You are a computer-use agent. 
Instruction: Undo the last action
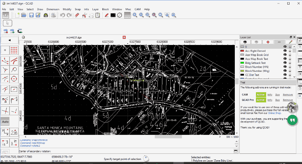click(x=62, y=15)
